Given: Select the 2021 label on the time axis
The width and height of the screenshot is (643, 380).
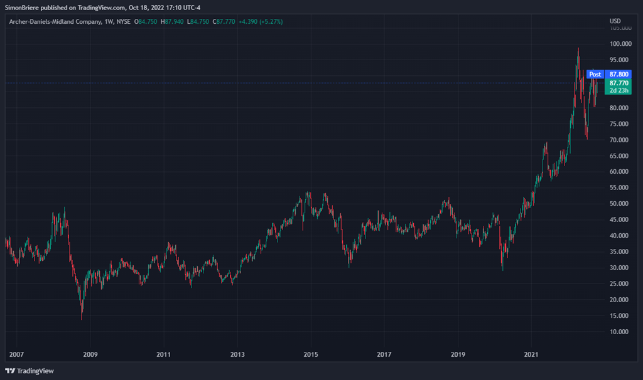Looking at the screenshot, I should (532, 355).
